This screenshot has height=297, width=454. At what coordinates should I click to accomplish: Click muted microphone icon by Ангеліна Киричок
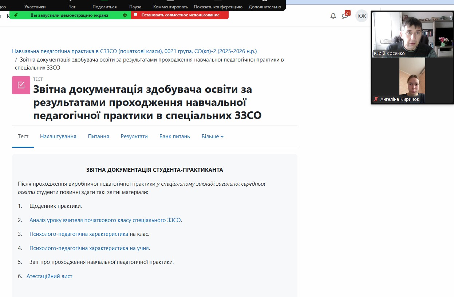click(x=376, y=99)
